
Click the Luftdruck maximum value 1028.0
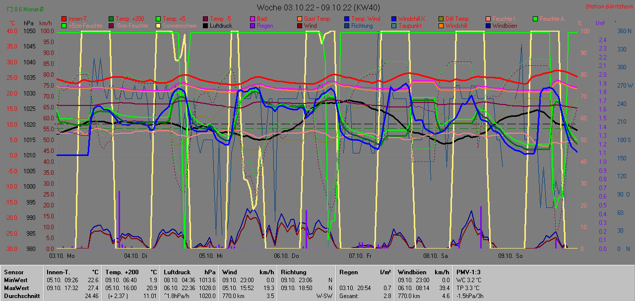point(206,288)
